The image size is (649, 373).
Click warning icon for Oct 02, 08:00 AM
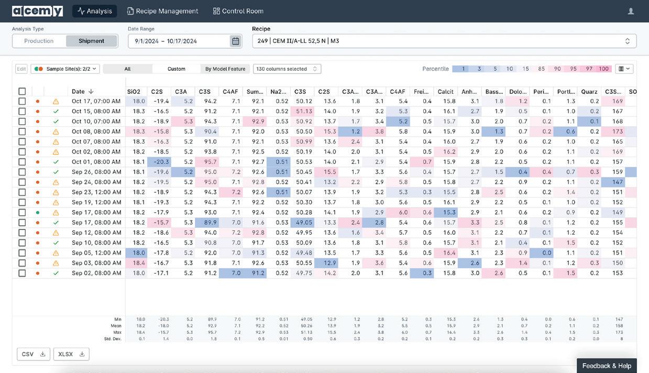[56, 152]
